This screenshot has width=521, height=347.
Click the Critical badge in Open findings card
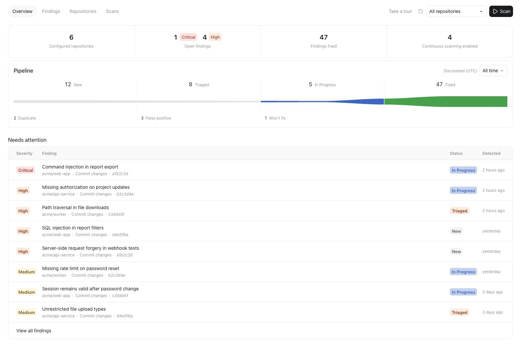[x=188, y=37]
